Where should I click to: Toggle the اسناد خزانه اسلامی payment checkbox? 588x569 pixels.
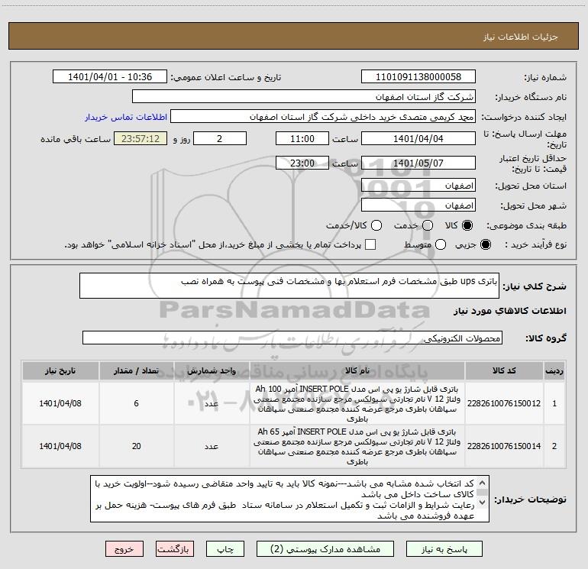click(370, 244)
